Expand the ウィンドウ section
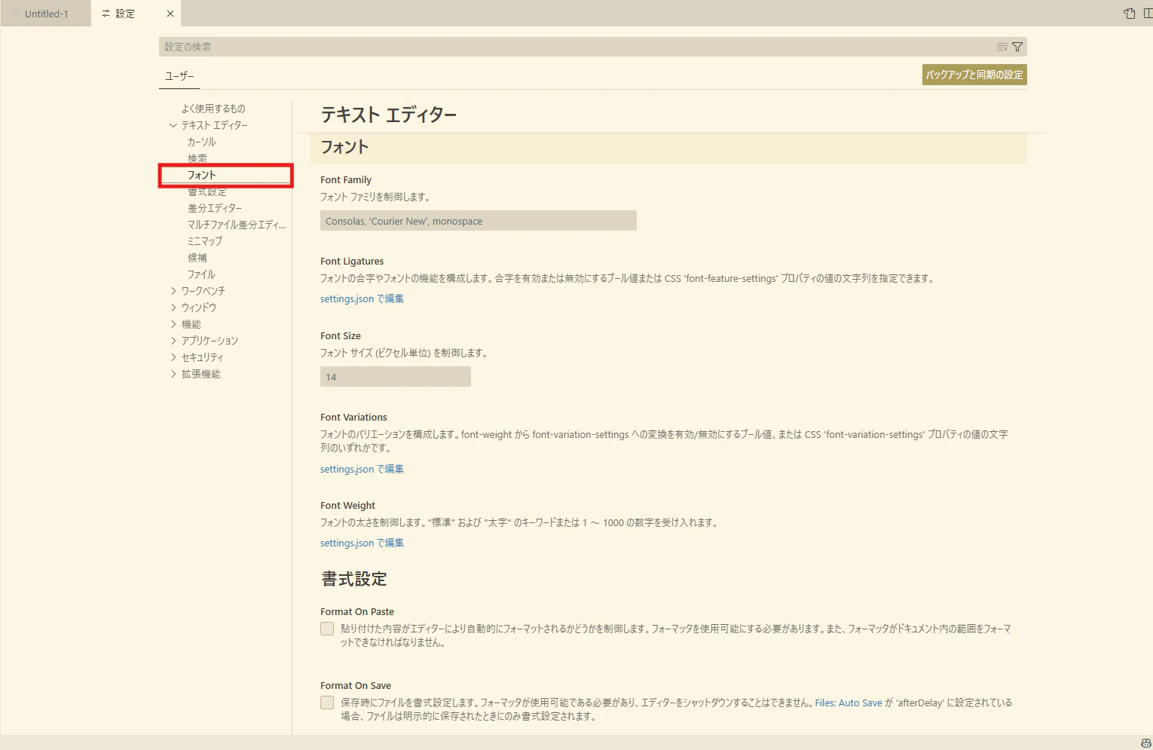This screenshot has width=1153, height=750. click(x=173, y=308)
